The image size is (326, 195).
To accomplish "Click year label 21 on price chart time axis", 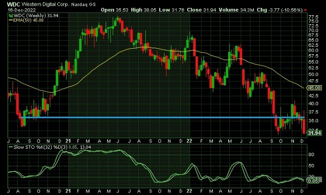I will pyautogui.click(x=68, y=141).
